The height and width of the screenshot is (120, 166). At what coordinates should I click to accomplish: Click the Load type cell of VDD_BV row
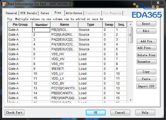(90, 83)
